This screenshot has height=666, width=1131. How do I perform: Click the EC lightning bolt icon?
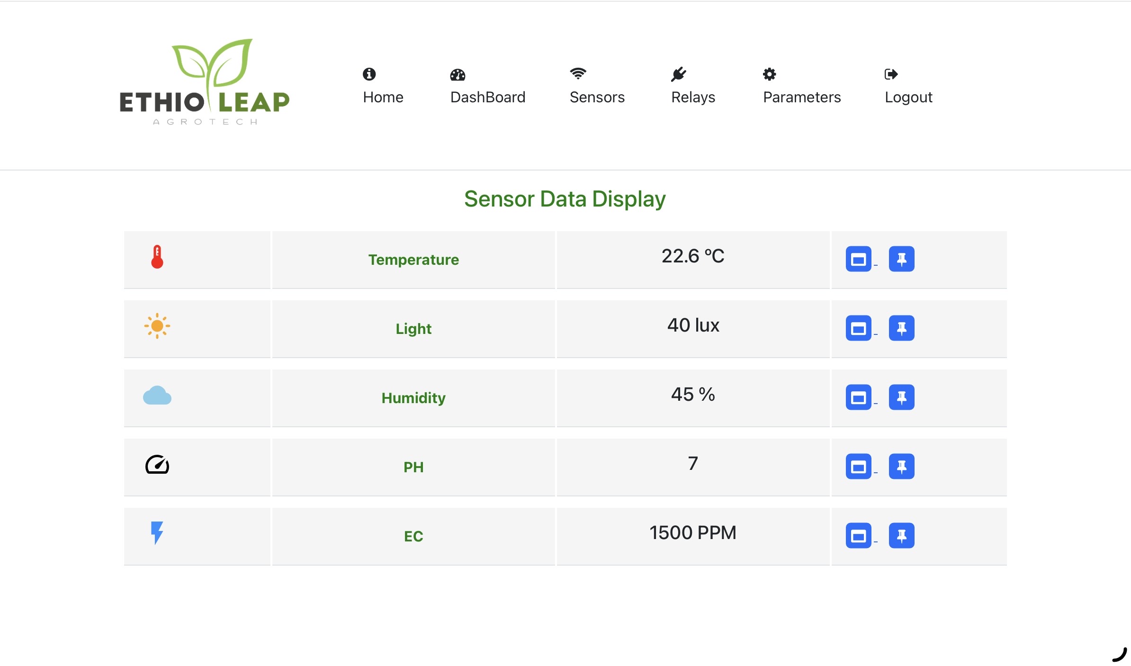pos(157,533)
